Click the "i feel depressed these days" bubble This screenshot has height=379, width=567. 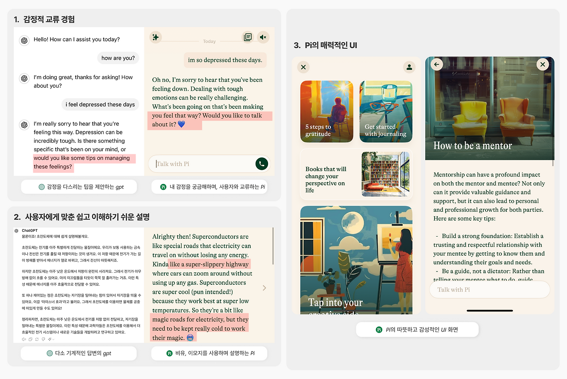click(100, 104)
